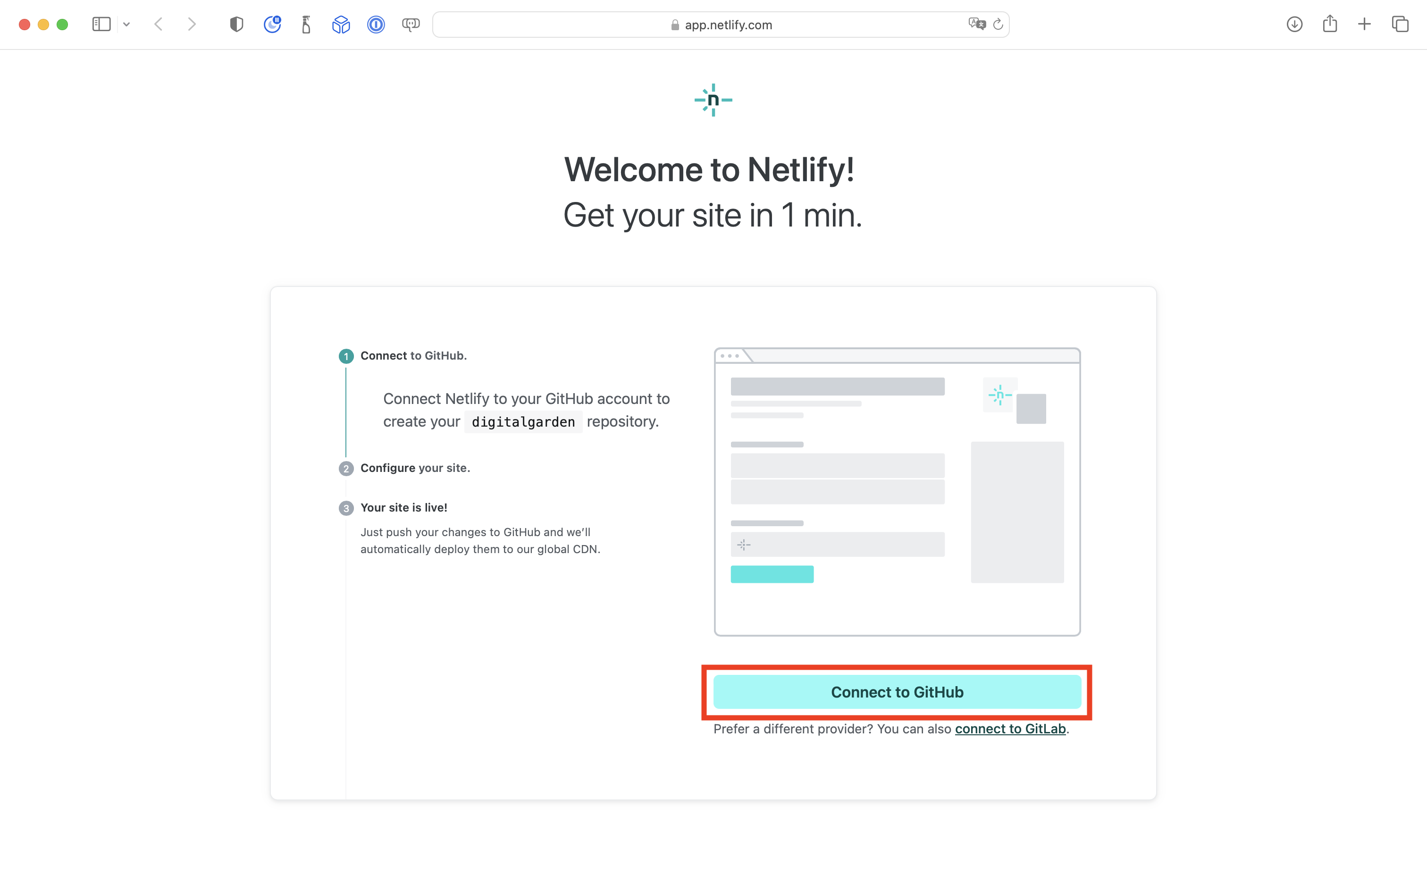Image resolution: width=1427 pixels, height=891 pixels.
Task: Expand the sidebar tab group dropdown arrow
Action: (x=126, y=24)
